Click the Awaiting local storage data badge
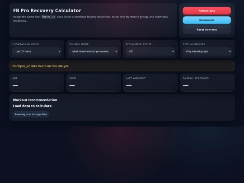 pos(31,114)
